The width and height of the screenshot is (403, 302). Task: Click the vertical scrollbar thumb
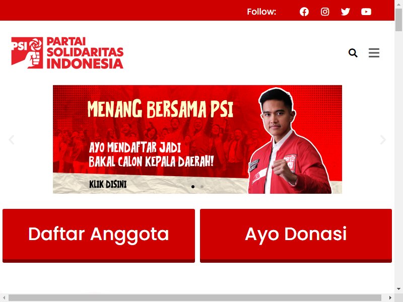pos(398,20)
